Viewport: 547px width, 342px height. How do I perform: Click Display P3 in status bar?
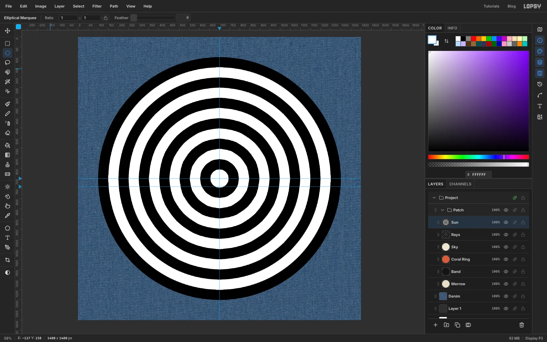tap(534, 338)
